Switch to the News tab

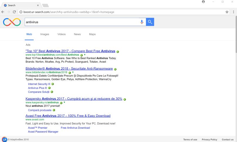point(77,34)
